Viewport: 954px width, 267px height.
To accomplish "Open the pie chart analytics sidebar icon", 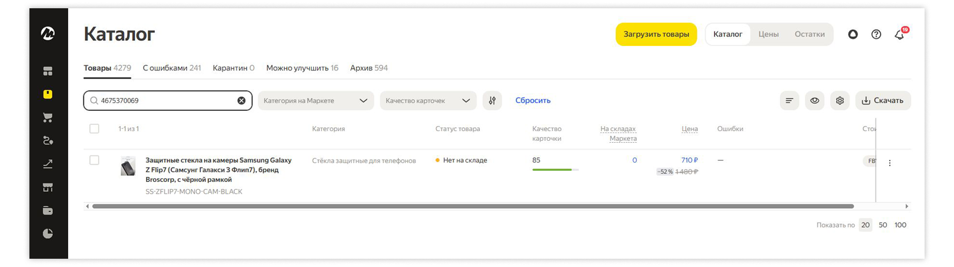I will pos(48,233).
